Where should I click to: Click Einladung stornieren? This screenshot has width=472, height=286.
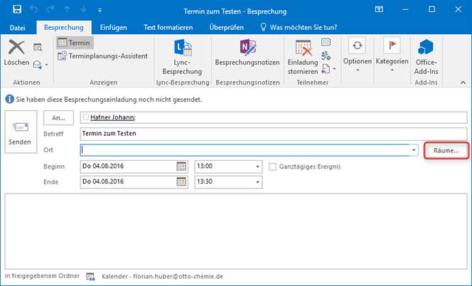[303, 57]
